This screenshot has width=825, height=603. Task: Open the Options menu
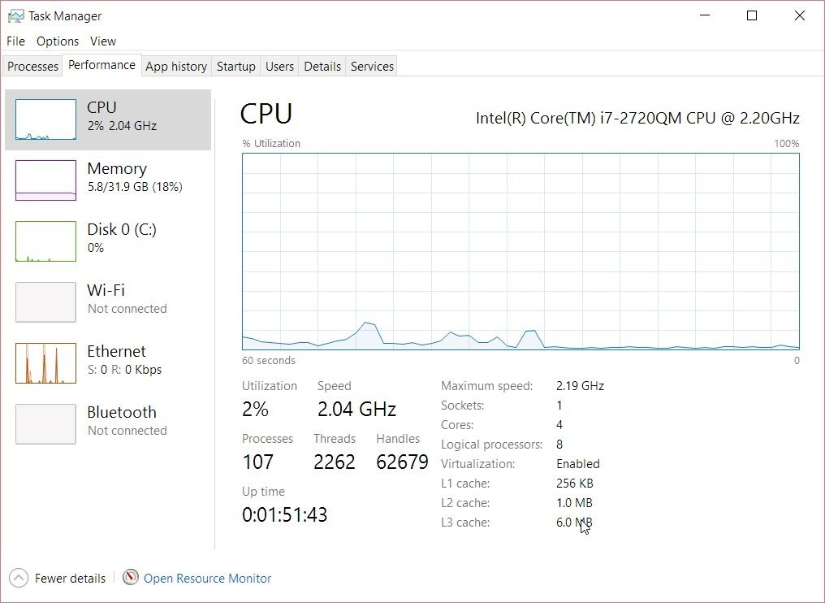58,41
